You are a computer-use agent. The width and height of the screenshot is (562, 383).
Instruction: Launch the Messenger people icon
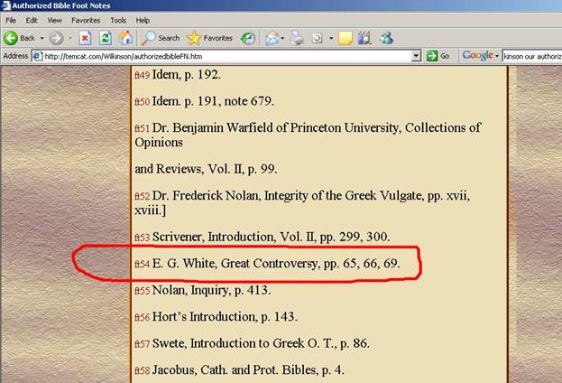(x=386, y=38)
